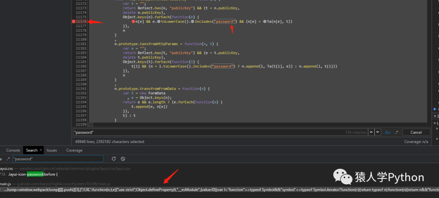Refresh the search results

(x=114, y=159)
